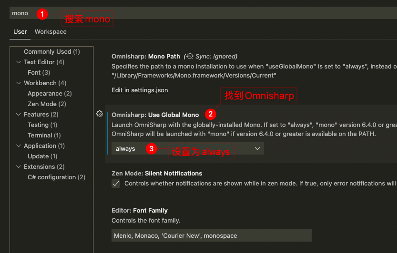Click the Zen Mode: Silent Notifications title
The width and height of the screenshot is (397, 253).
point(157,173)
